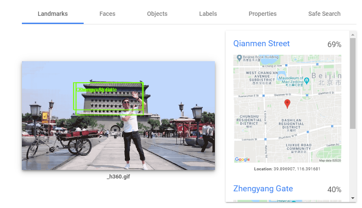
Task: Click the scrollbar up arrow
Action: [x=353, y=34]
